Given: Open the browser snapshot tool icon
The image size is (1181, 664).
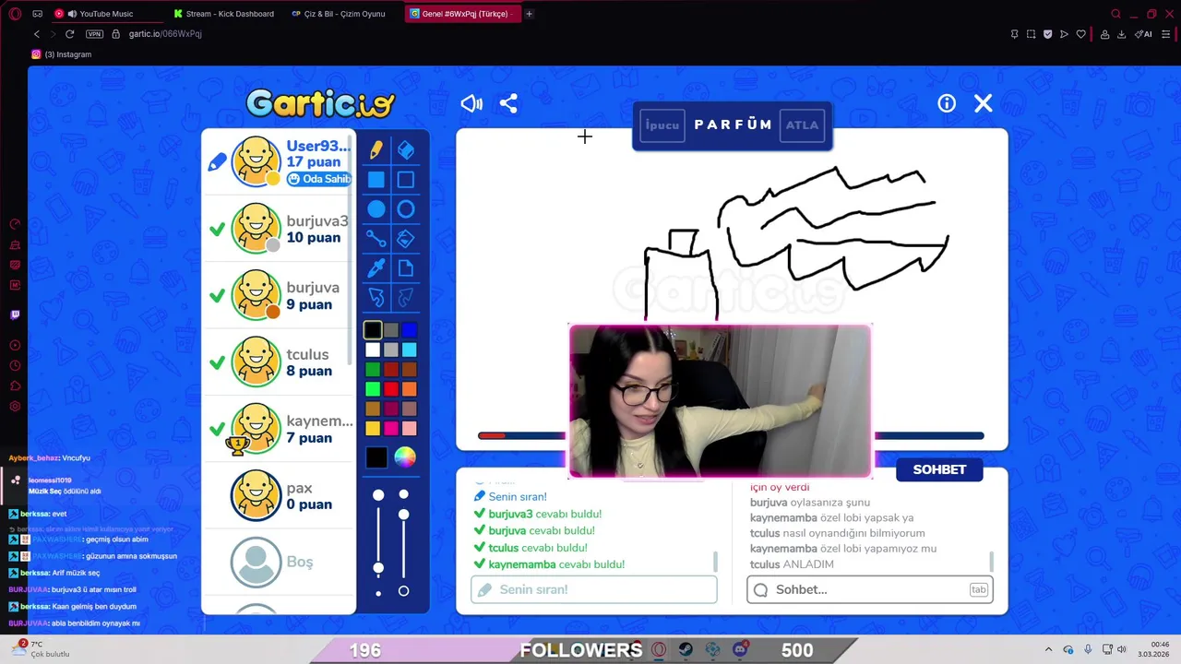Looking at the screenshot, I should click(1031, 34).
